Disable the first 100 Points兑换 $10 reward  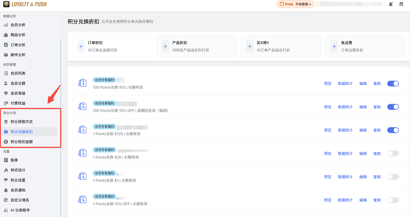click(x=393, y=83)
